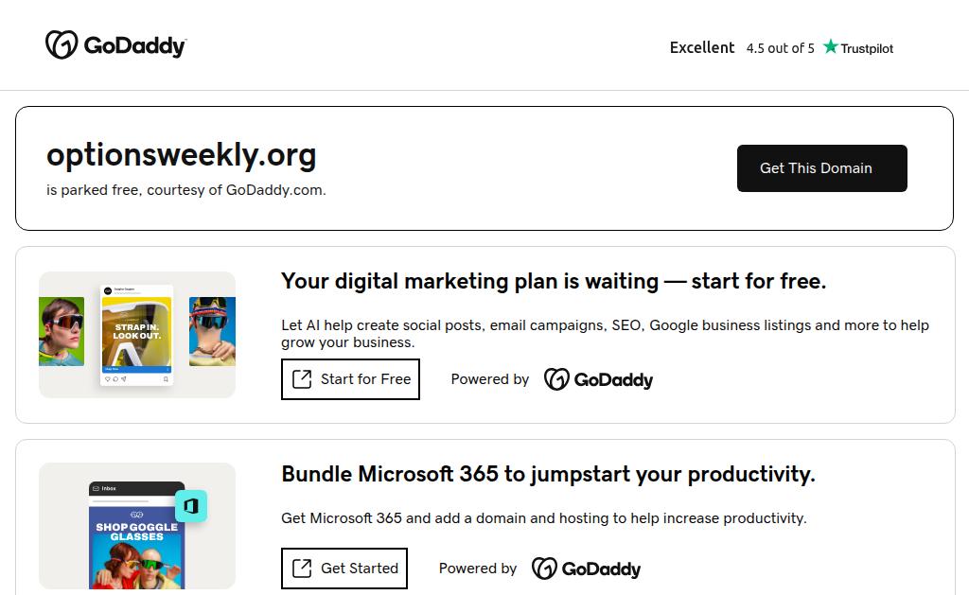
Task: Open the Strap In Look Out thumbnail
Action: point(137,335)
